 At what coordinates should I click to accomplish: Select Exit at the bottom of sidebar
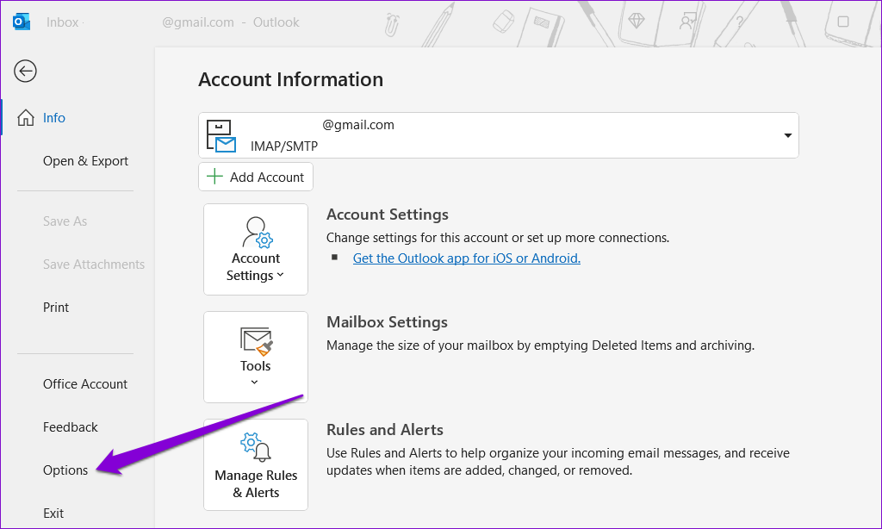[x=53, y=513]
